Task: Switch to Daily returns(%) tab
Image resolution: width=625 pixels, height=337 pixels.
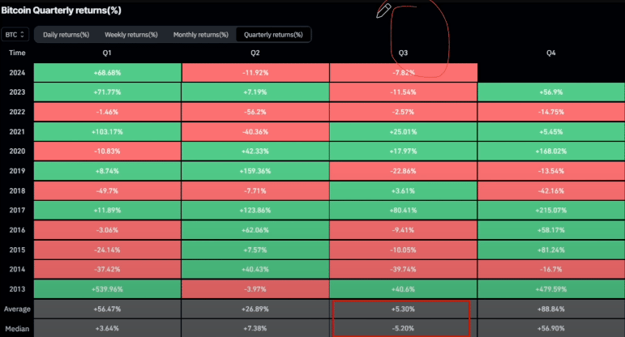Action: 66,35
